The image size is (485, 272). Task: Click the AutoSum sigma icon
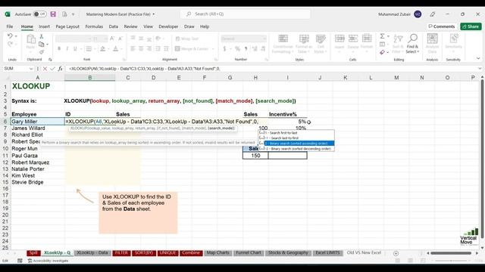click(x=382, y=36)
